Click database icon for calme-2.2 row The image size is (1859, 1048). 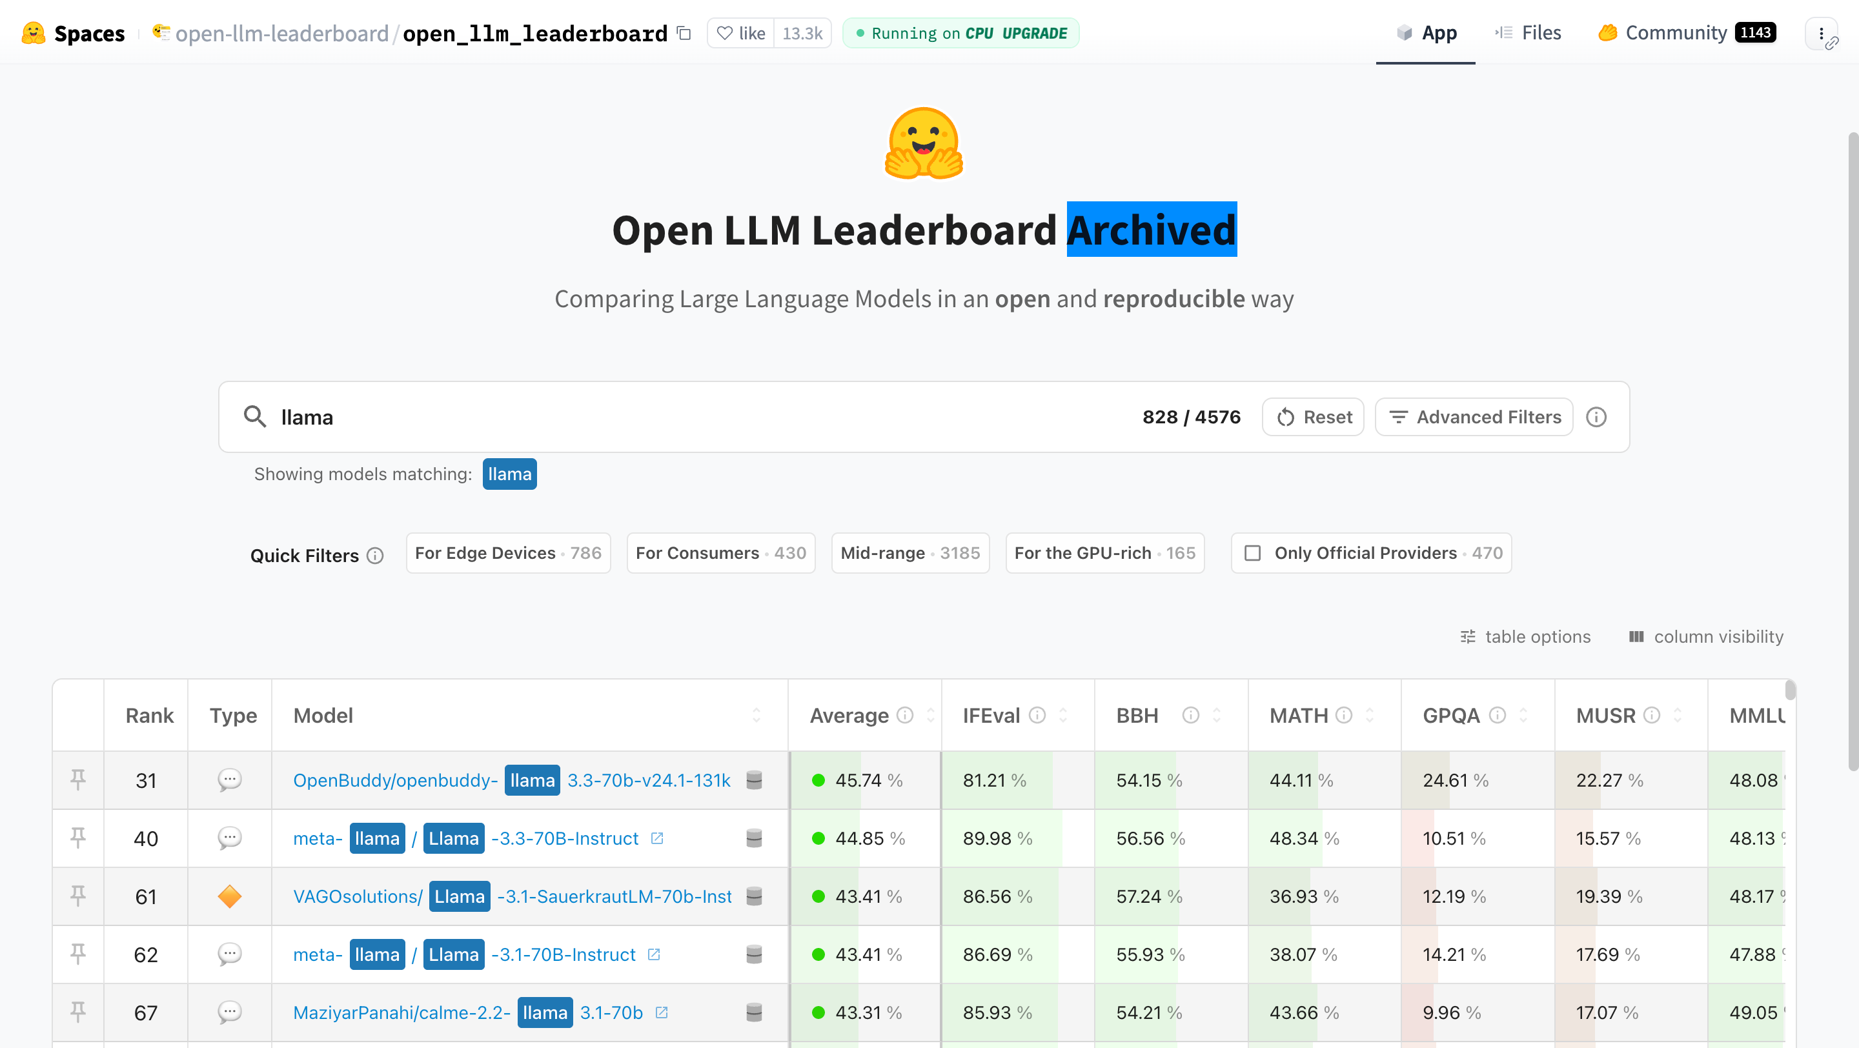pyautogui.click(x=754, y=1013)
